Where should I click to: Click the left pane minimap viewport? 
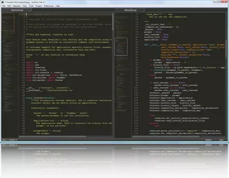8,22
